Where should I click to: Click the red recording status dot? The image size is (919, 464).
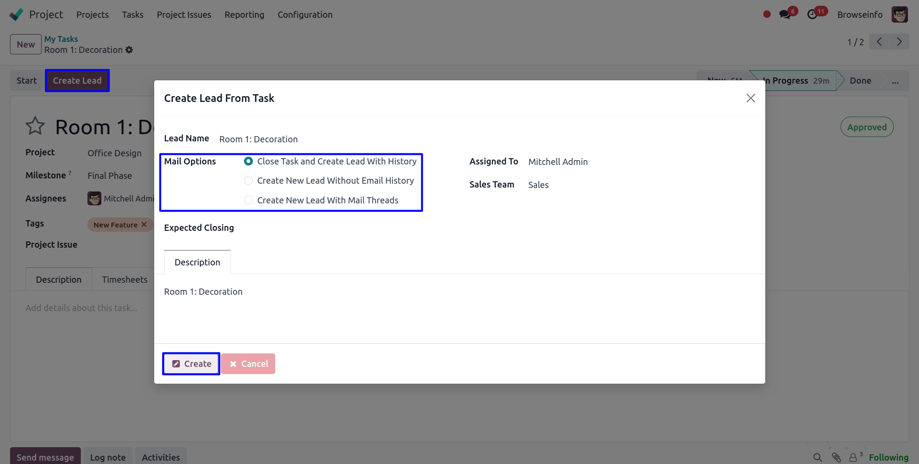click(x=767, y=14)
